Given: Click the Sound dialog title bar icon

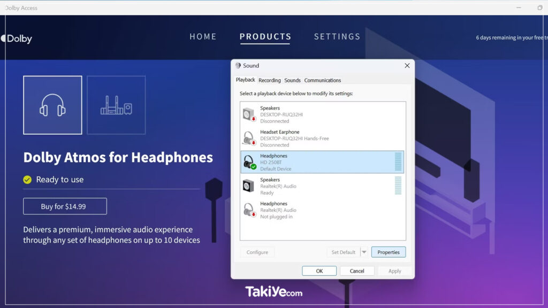Looking at the screenshot, I should 238,66.
